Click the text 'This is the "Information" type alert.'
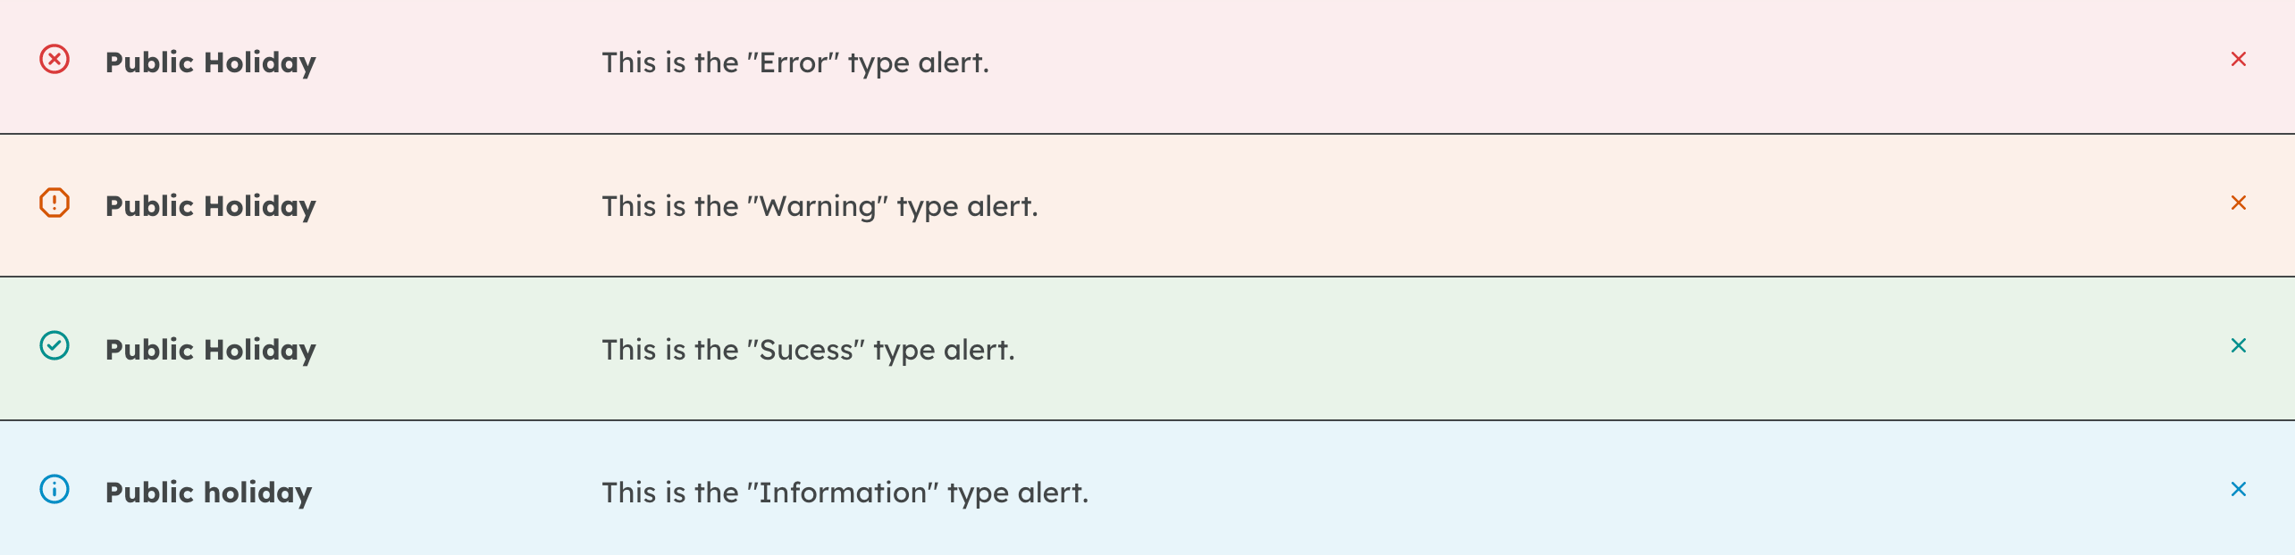The image size is (2295, 555). [845, 493]
